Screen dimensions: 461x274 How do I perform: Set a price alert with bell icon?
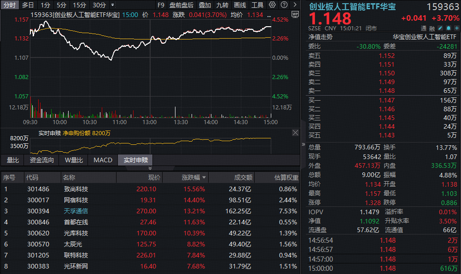coord(447,28)
